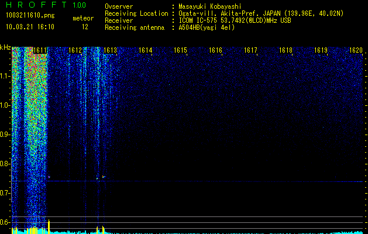
Task: Click the date stamp 10.03.21 16:10
Action: pyautogui.click(x=30, y=27)
